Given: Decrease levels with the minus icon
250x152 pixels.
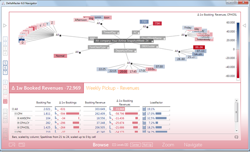Looking at the screenshot, I should (x=114, y=145).
